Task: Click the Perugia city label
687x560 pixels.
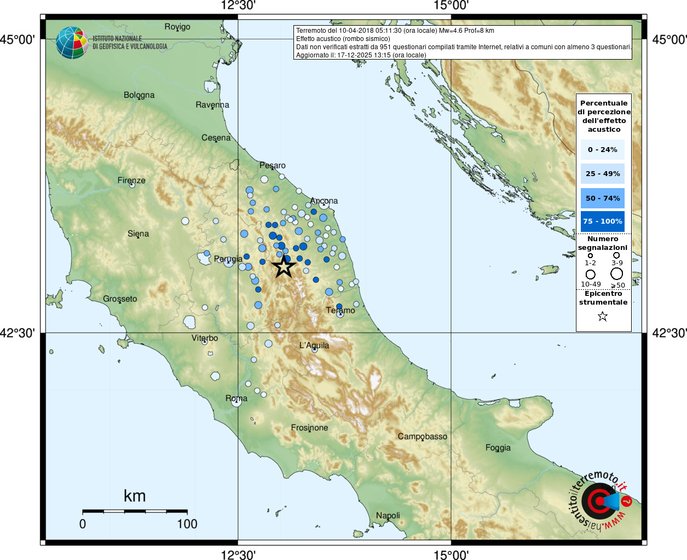Action: pyautogui.click(x=228, y=259)
